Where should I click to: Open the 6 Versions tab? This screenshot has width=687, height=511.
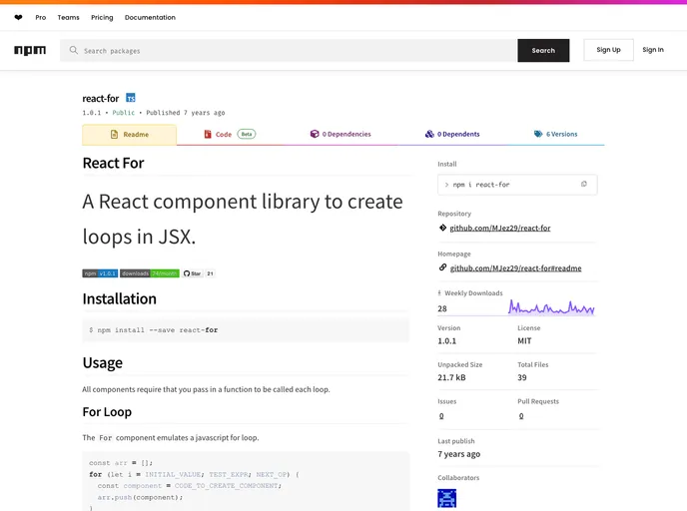point(555,134)
